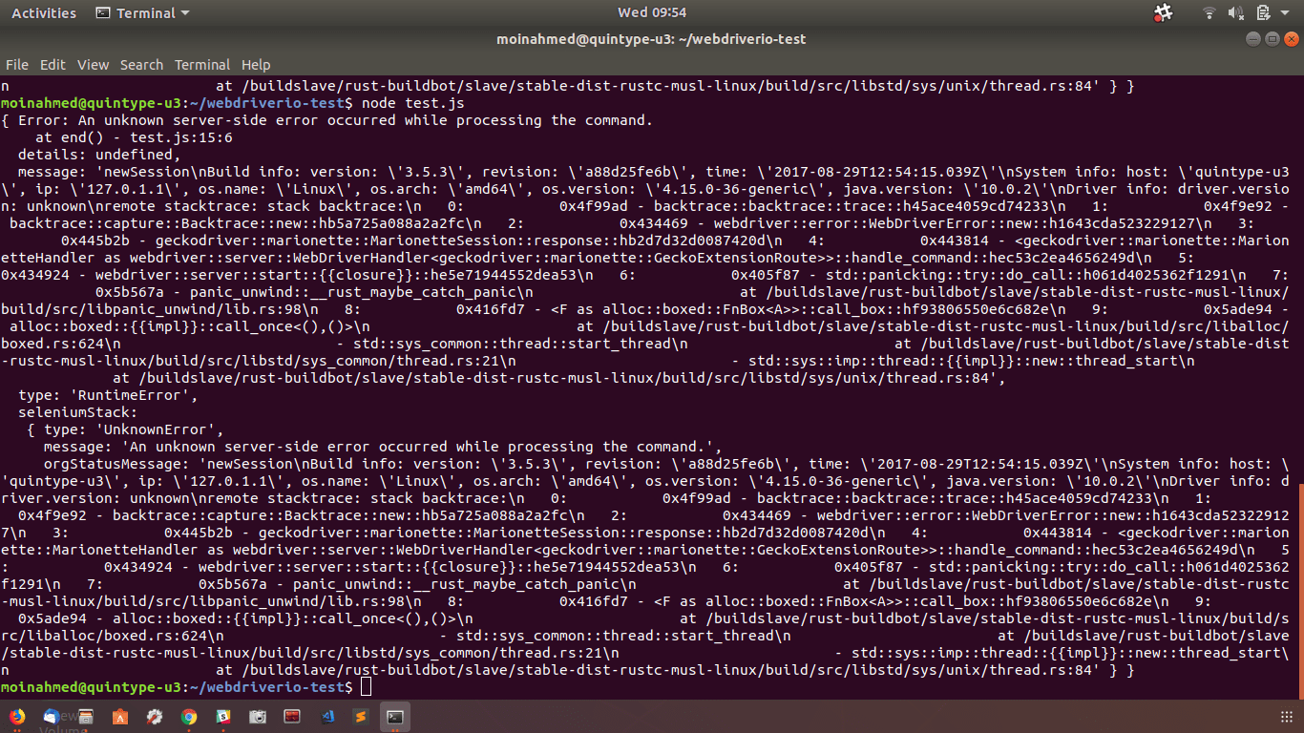This screenshot has width=1304, height=733.
Task: Open Sublime Text from the dock
Action: tap(361, 716)
